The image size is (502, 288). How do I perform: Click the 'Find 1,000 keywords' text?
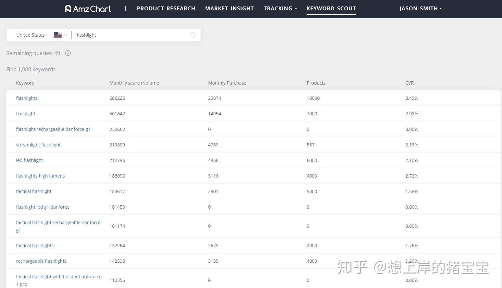[31, 69]
